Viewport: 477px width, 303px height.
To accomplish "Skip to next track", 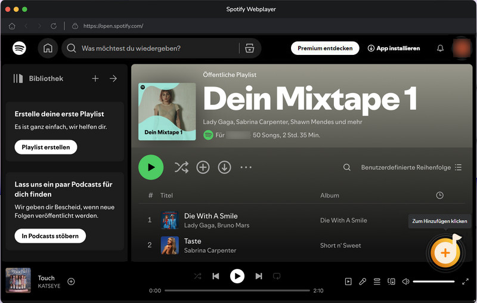I will pos(259,276).
